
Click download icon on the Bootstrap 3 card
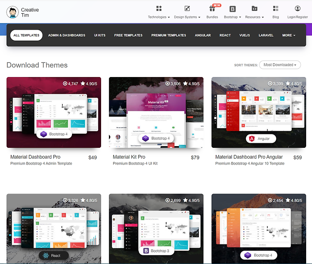pos(168,200)
